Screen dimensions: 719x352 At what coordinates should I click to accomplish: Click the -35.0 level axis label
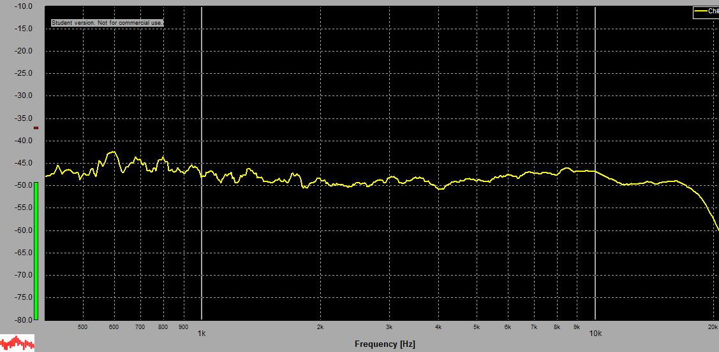pyautogui.click(x=24, y=118)
